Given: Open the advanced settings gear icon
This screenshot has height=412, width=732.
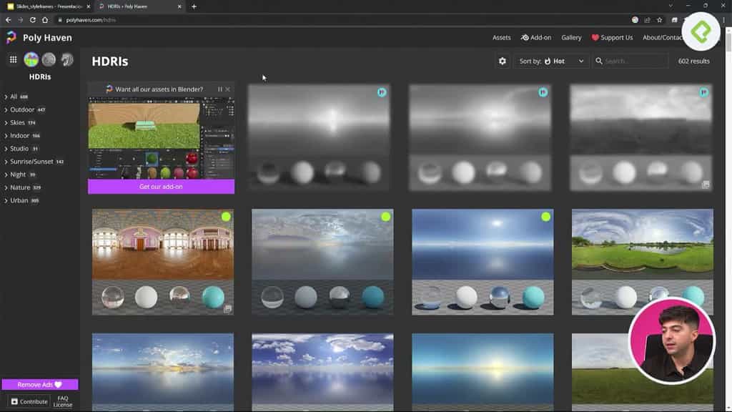Looking at the screenshot, I should [503, 62].
